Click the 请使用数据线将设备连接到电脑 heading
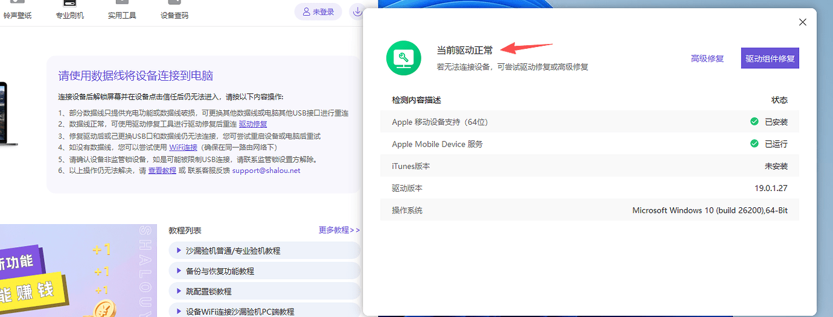The width and height of the screenshot is (833, 317). click(136, 76)
